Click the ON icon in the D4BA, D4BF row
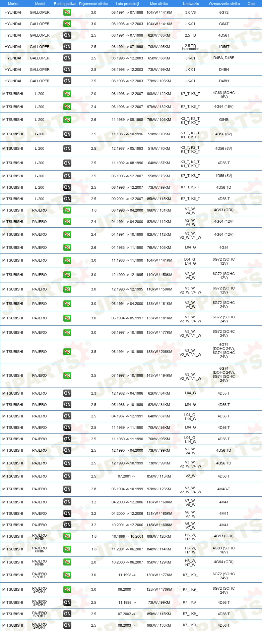Viewport: 262px width, 631px height. pos(67,58)
